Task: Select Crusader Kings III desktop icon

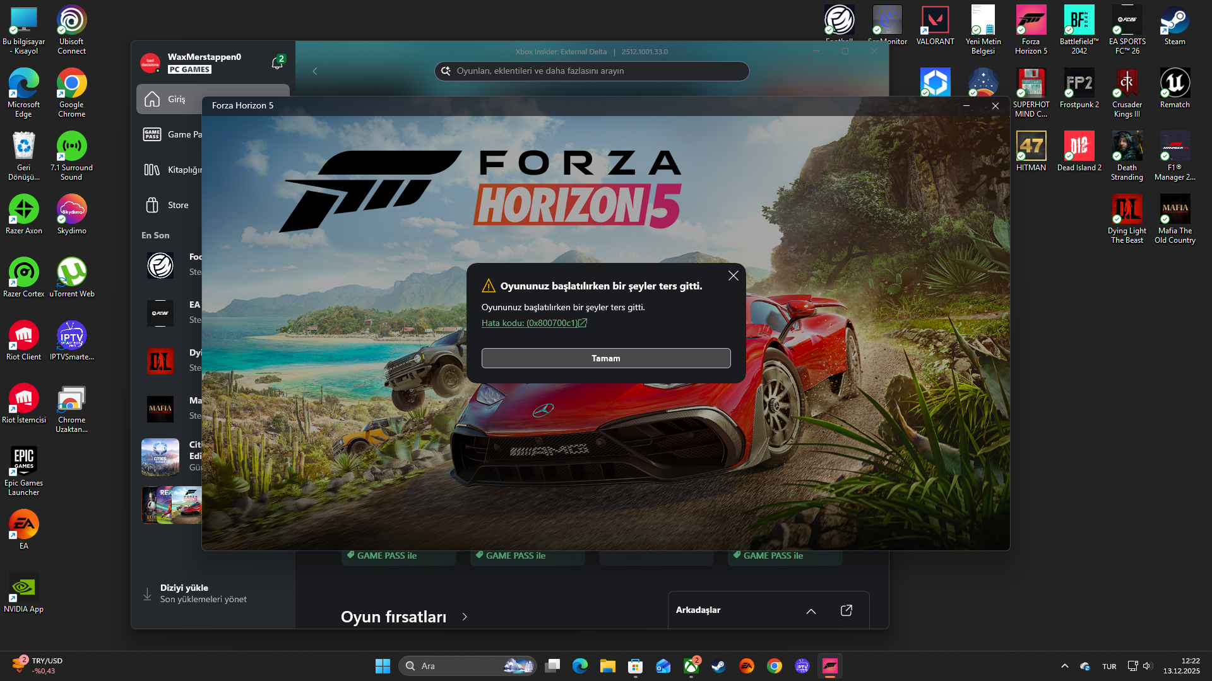Action: point(1127,93)
